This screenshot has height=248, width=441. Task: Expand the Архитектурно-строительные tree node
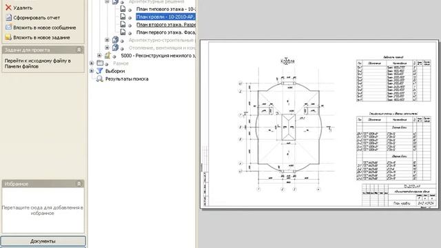tap(107, 40)
